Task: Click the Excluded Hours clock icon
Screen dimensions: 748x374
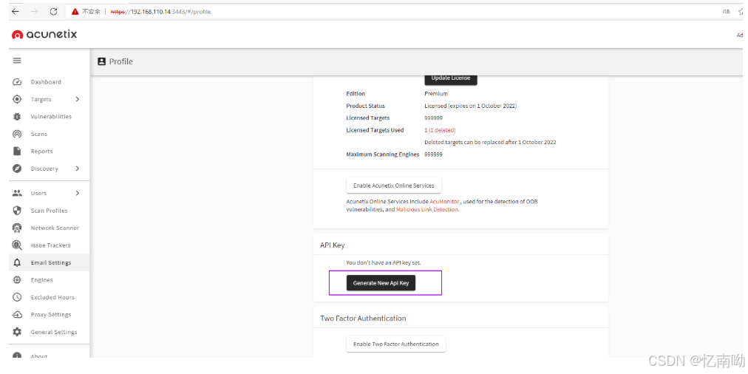Action: tap(17, 297)
